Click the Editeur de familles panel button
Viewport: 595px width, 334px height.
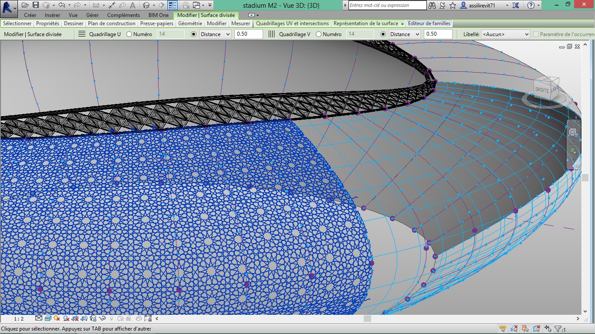pyautogui.click(x=429, y=23)
